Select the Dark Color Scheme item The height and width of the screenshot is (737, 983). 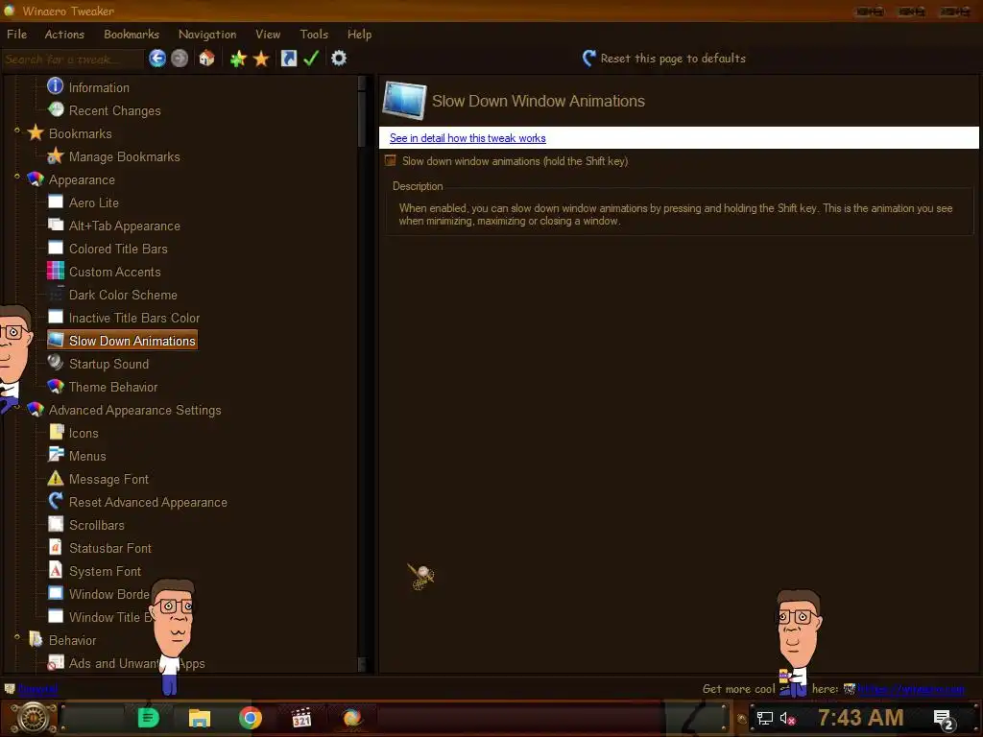123,295
